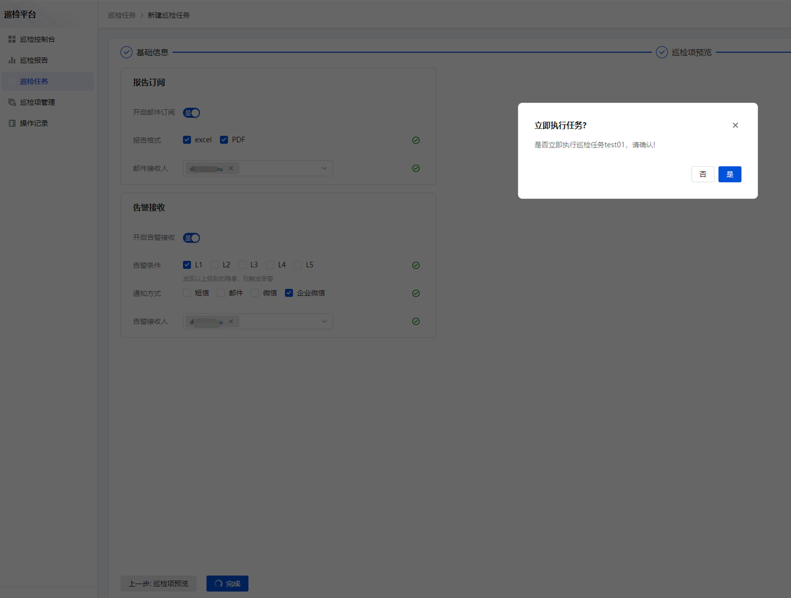Expand the 邮件接收人 dropdown arrow
Viewport: 791px width, 598px height.
[x=324, y=168]
